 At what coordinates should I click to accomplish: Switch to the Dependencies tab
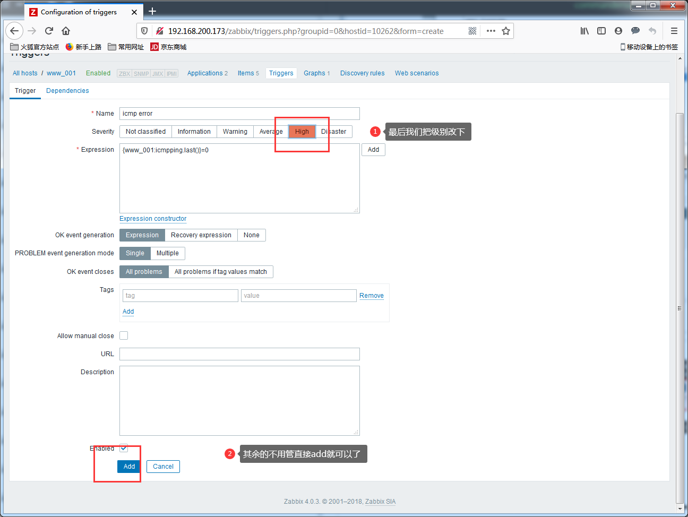(67, 91)
